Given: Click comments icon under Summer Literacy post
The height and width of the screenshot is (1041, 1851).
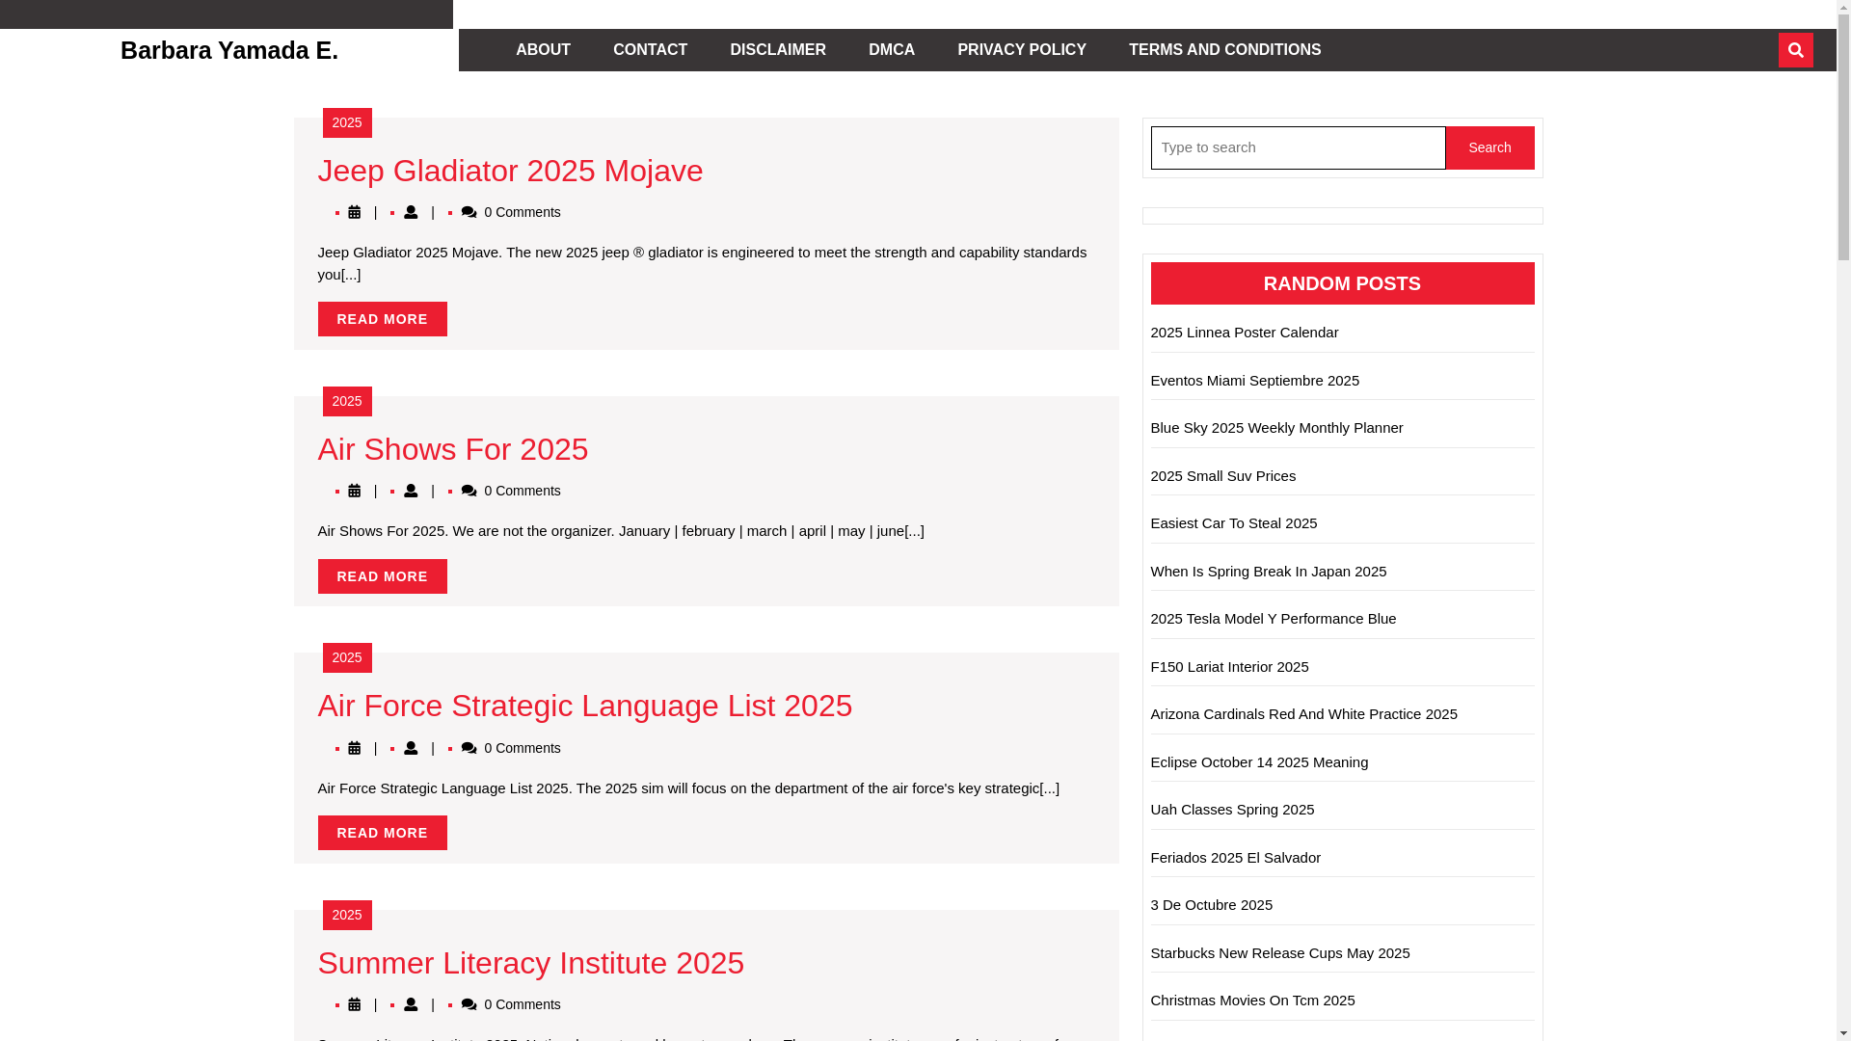Looking at the screenshot, I should (x=469, y=1004).
